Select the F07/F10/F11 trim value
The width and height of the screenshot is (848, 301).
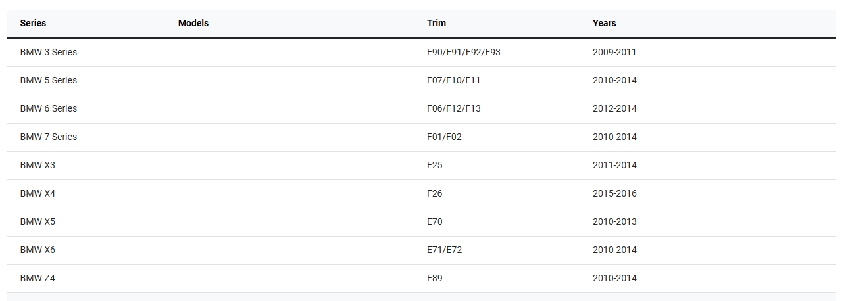tap(453, 80)
